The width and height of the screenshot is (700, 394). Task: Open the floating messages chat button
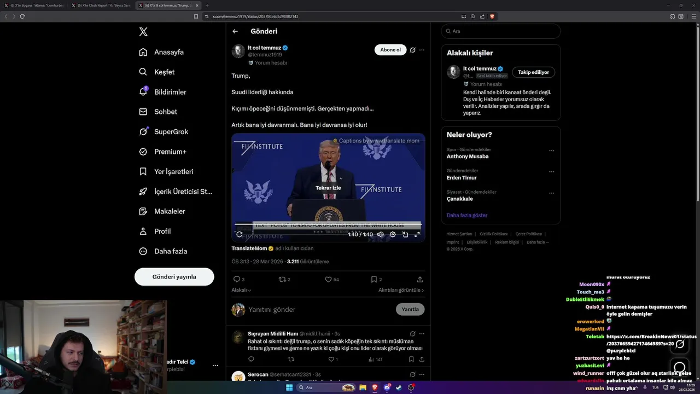click(x=680, y=367)
